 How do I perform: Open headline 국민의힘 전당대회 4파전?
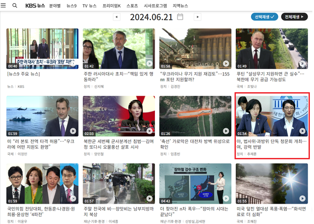pos(41,211)
